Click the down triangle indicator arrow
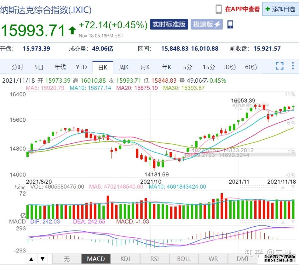Image resolution: width=299 pixels, height=265 pixels. point(43,259)
